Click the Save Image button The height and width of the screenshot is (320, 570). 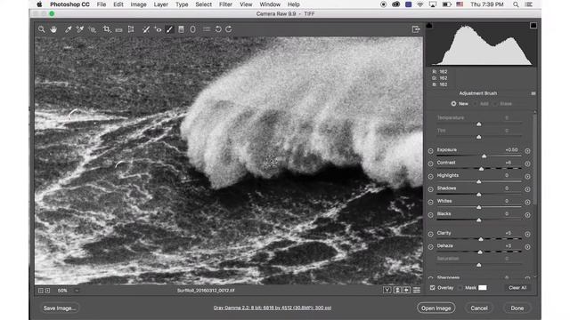60,308
